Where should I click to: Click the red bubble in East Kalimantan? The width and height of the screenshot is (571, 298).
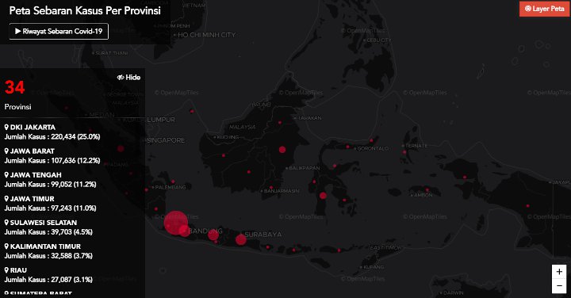pos(282,150)
